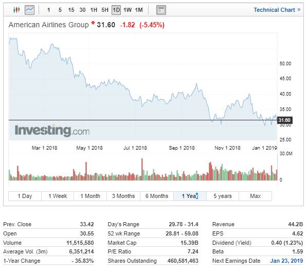Click the Dividend (Yield) value 0.40 (1.23%)

click(287, 243)
